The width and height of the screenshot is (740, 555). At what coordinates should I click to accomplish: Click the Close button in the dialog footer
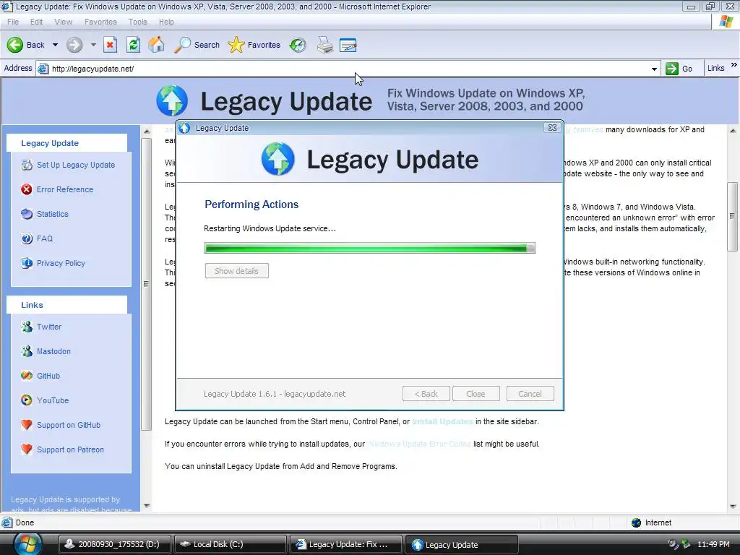476,394
